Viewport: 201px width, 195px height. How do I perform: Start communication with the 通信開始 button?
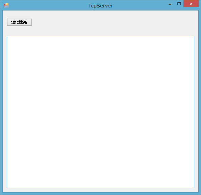coord(19,22)
